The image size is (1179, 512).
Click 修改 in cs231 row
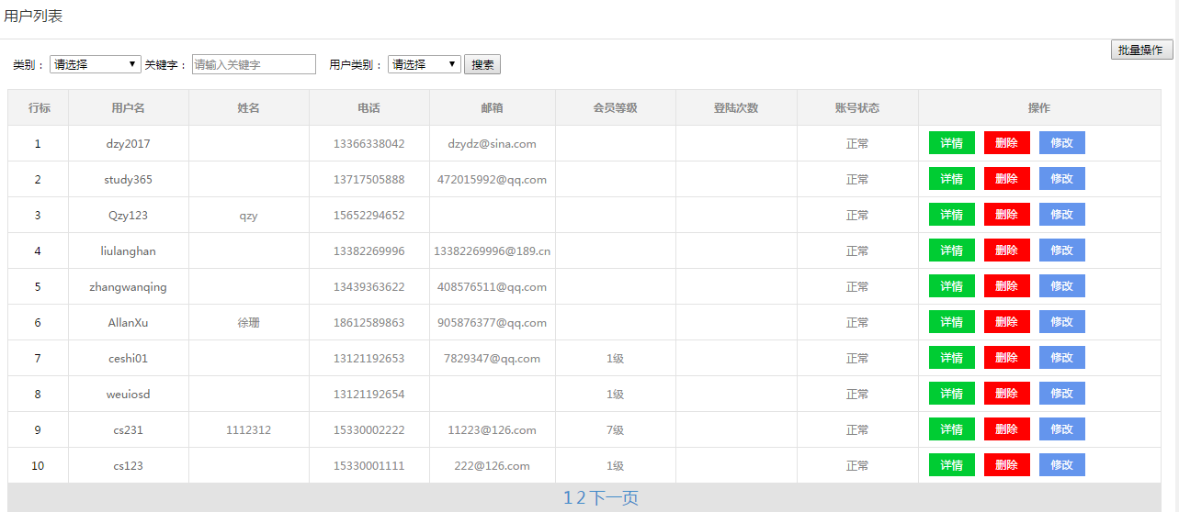click(x=1062, y=429)
